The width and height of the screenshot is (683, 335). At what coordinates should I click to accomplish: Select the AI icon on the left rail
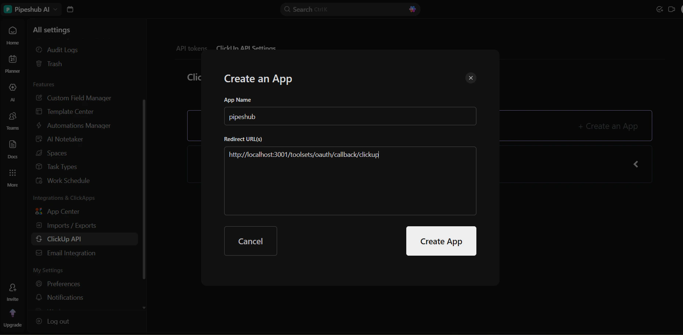[12, 90]
